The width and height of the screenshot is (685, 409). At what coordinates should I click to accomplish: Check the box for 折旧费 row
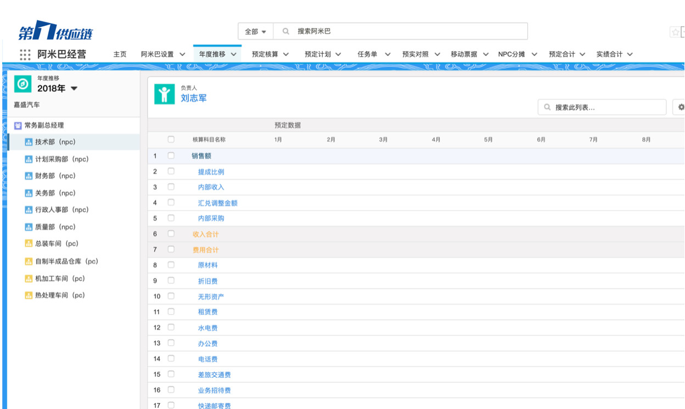click(x=171, y=281)
